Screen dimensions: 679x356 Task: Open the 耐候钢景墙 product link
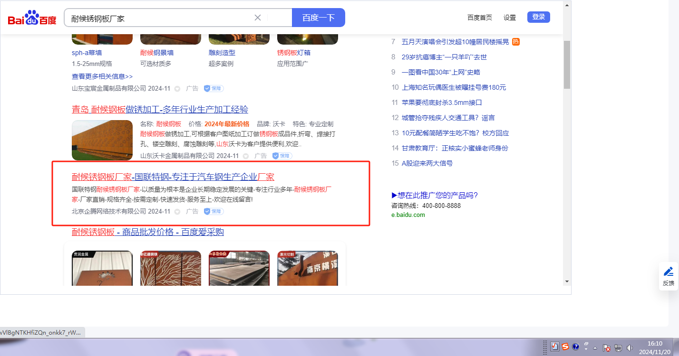[157, 53]
